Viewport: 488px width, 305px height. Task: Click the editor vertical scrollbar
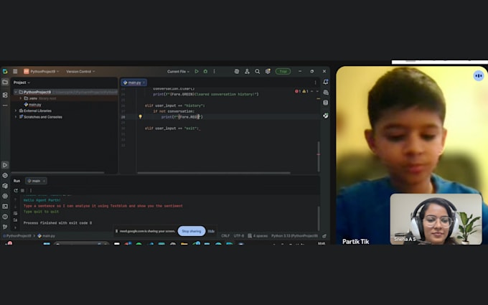coord(319,156)
